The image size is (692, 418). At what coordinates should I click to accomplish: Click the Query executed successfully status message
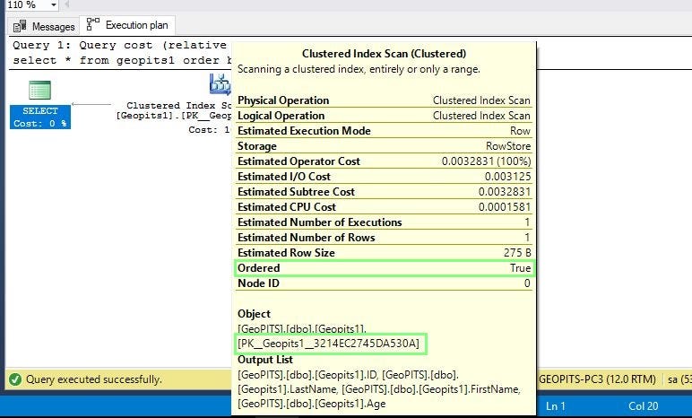[94, 379]
